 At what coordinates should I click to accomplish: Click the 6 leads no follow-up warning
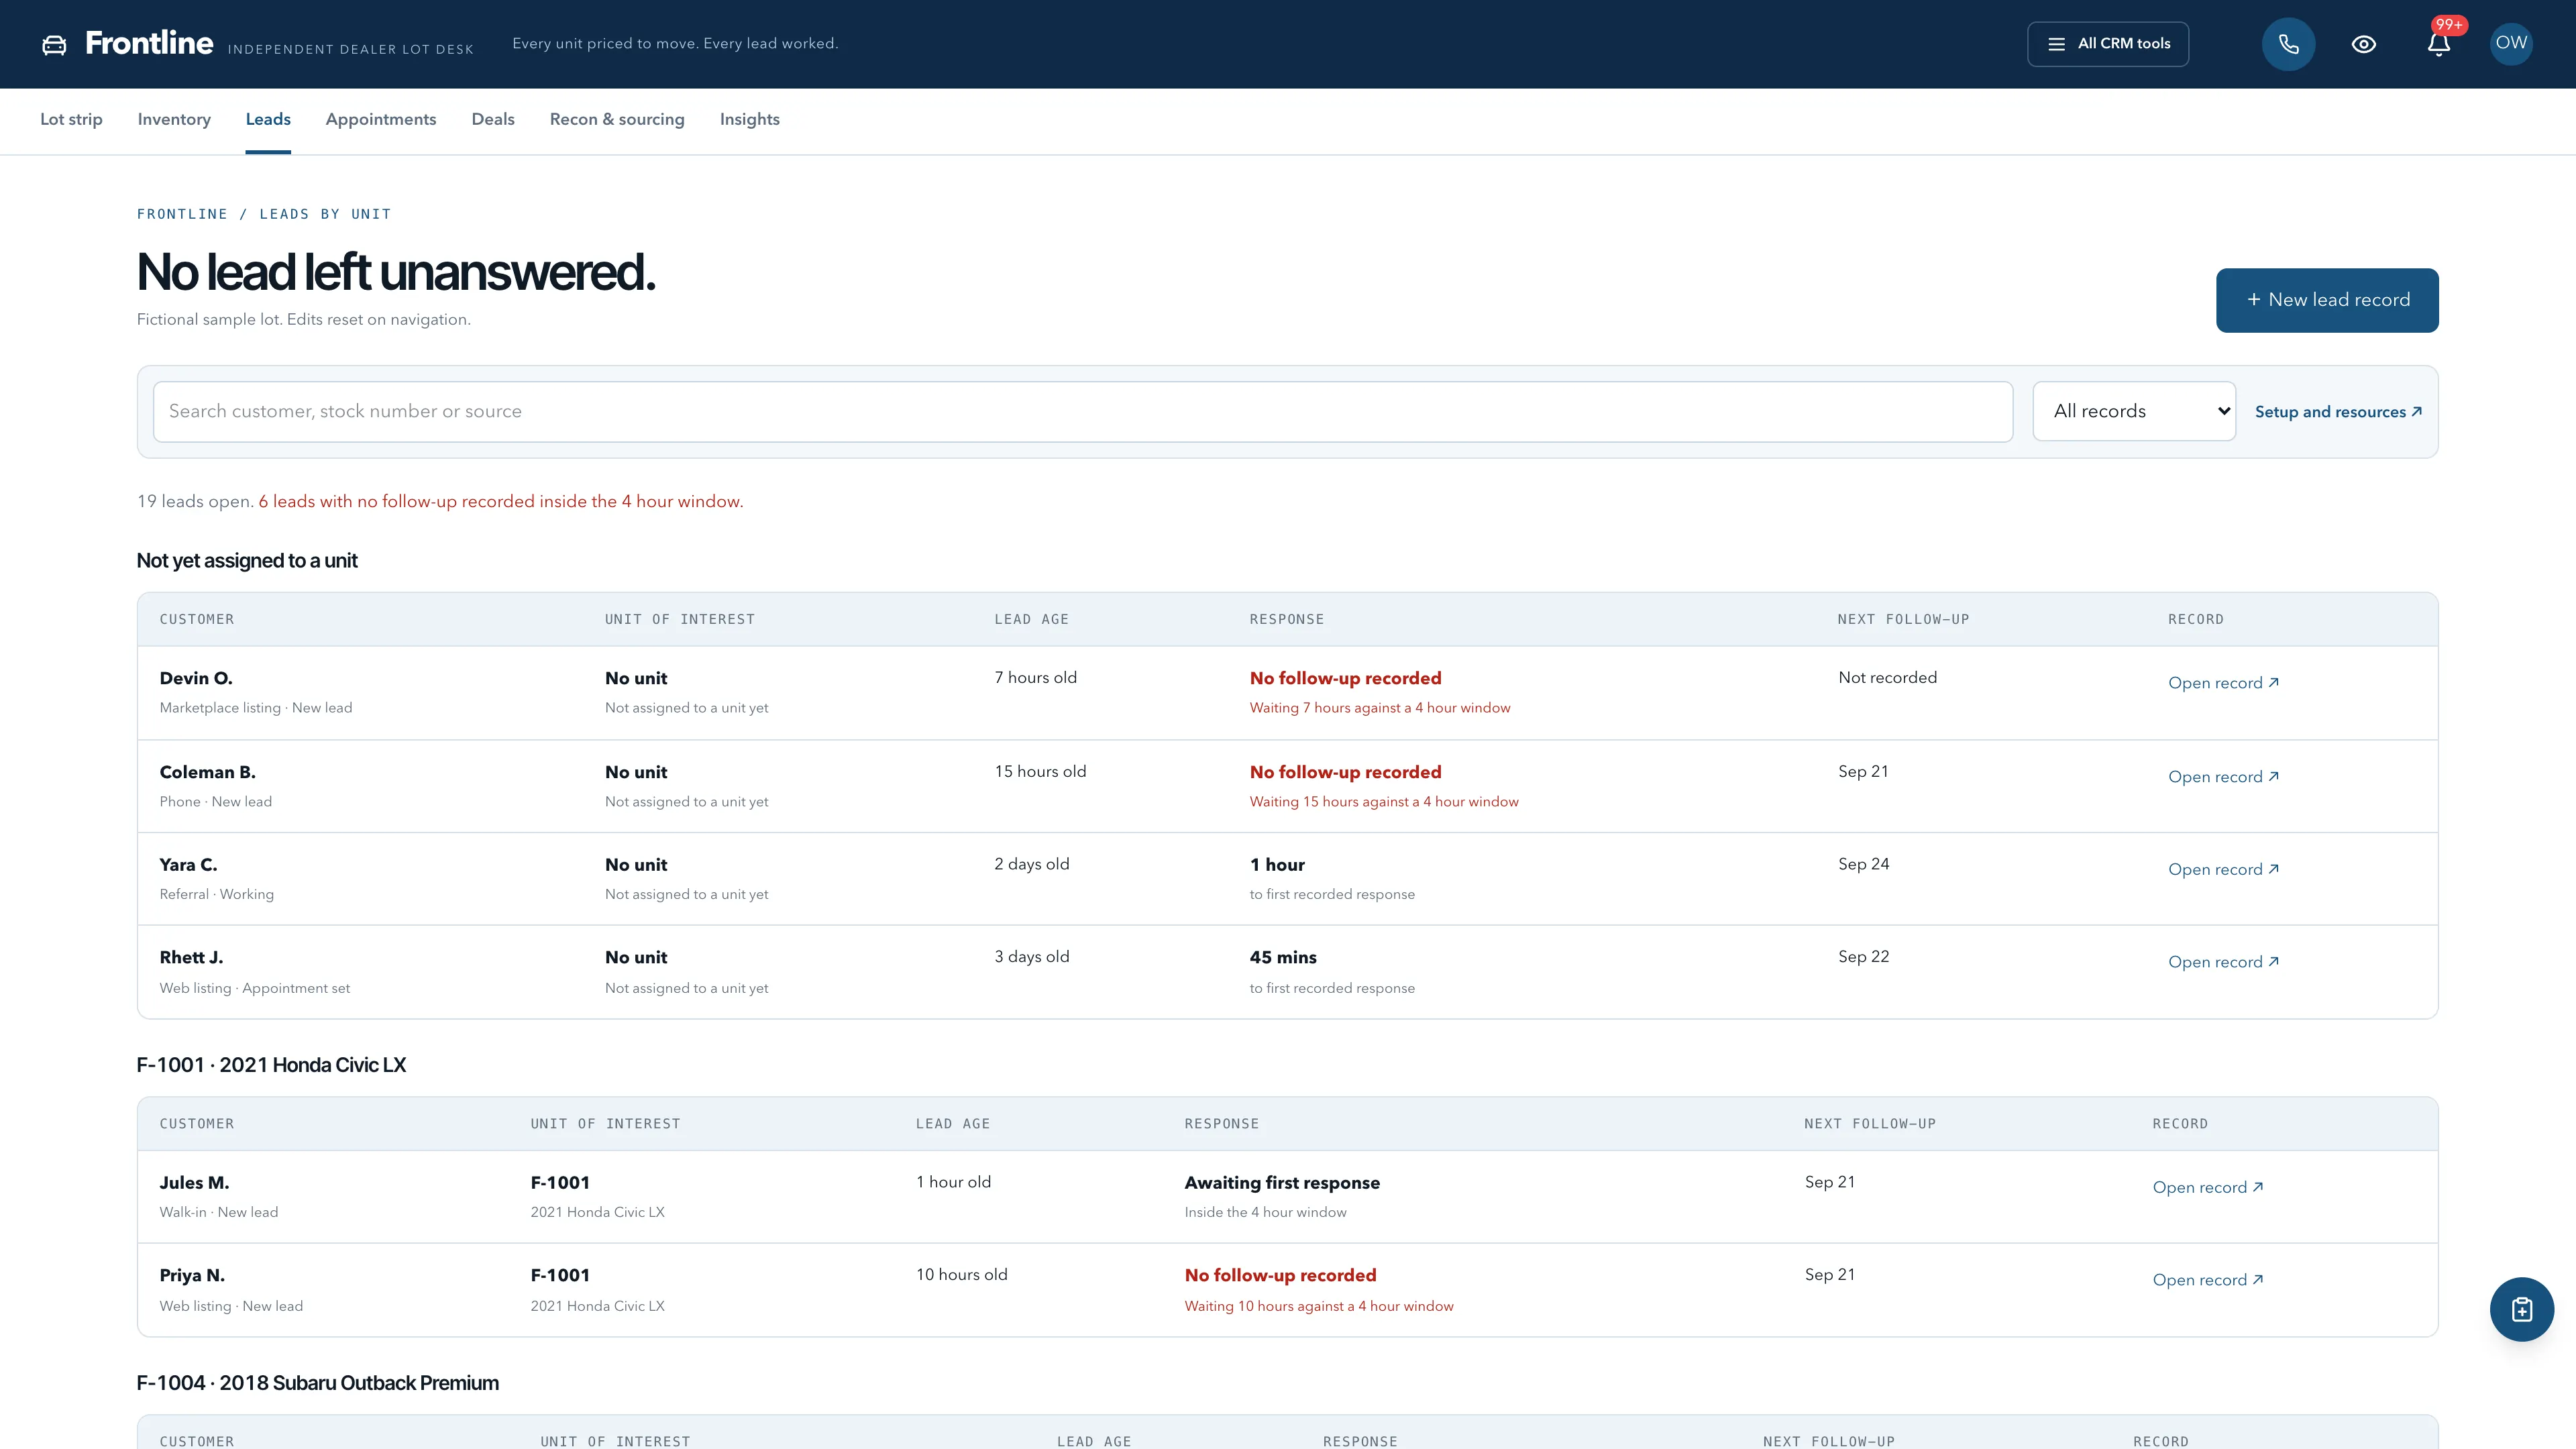coord(501,502)
